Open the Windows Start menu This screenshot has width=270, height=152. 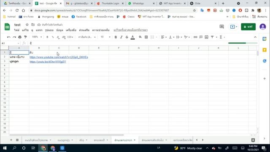pos(5,148)
